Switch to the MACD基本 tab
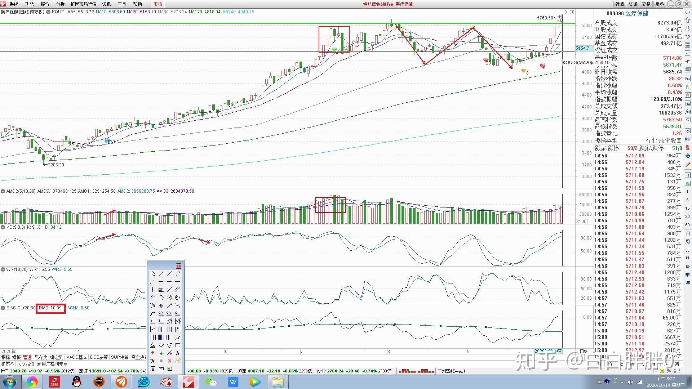This screenshot has width=692, height=389. coord(76,357)
